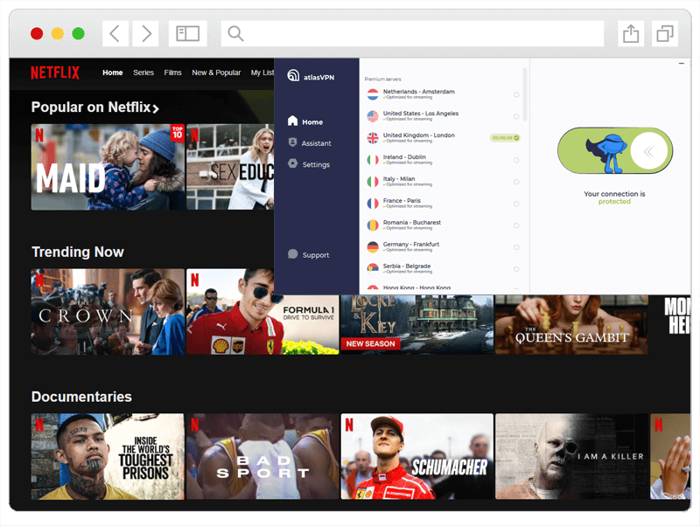Image resolution: width=700 pixels, height=526 pixels.
Task: Click the browser forward arrow button
Action: coord(146,33)
